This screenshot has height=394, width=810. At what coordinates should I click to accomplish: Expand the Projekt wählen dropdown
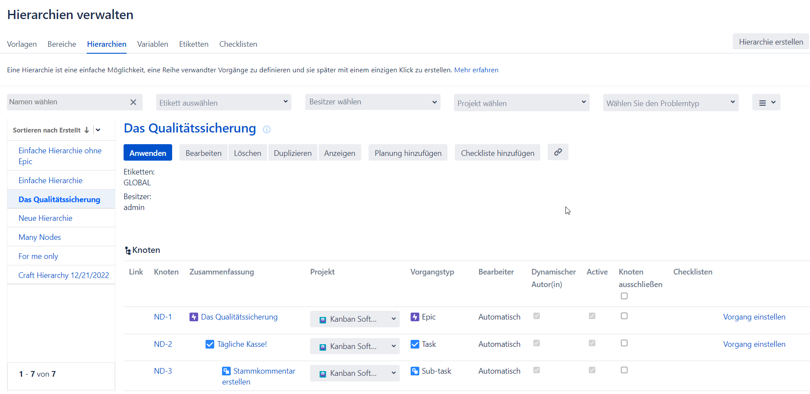[x=521, y=103]
